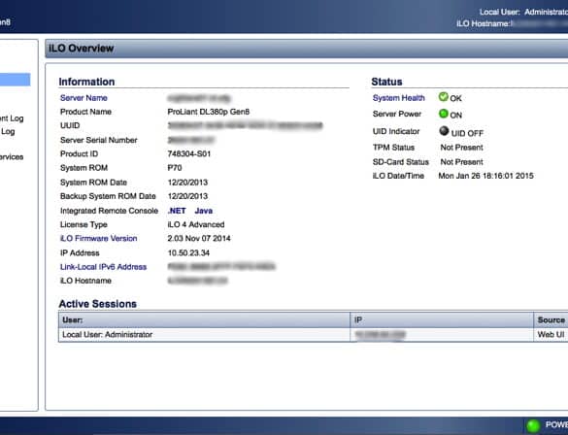Click the Product ID value 748304-S01
Screen dimensions: 568x435
tap(189, 154)
